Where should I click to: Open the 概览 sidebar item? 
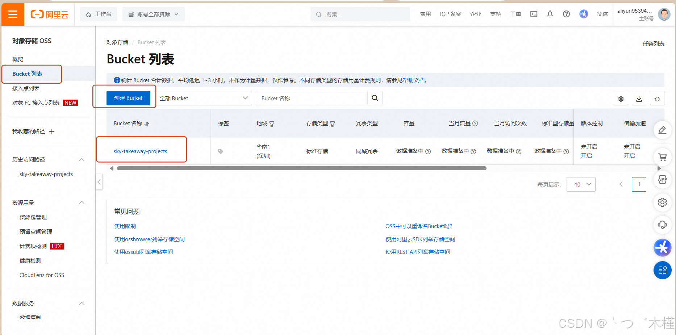coord(18,59)
